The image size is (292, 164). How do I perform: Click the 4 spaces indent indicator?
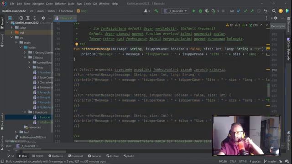click(x=255, y=161)
